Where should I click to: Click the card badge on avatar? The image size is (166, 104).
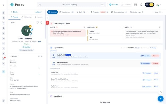coord(30,35)
